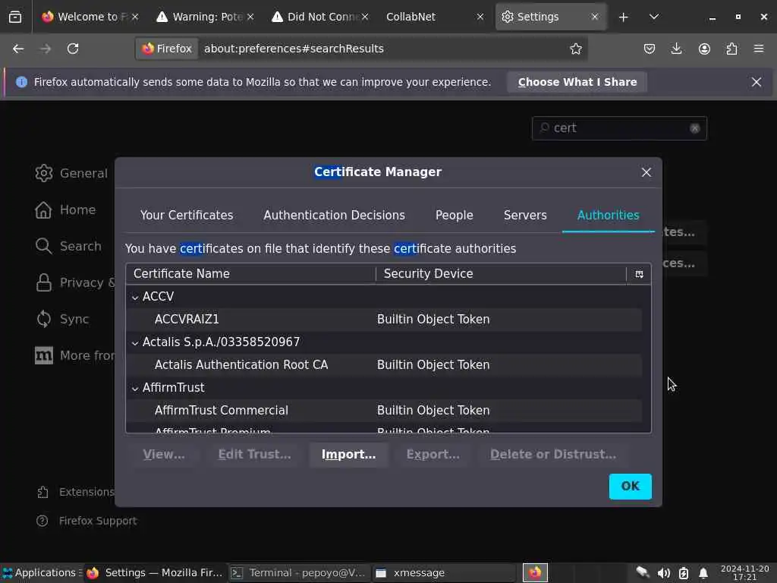Confirm with the OK button
The image size is (777, 583).
(x=630, y=487)
